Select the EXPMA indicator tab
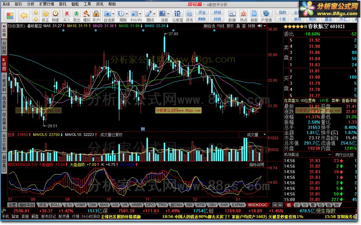 [x=238, y=205]
